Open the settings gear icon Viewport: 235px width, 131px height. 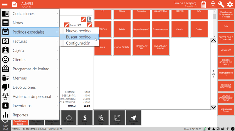tap(230, 4)
